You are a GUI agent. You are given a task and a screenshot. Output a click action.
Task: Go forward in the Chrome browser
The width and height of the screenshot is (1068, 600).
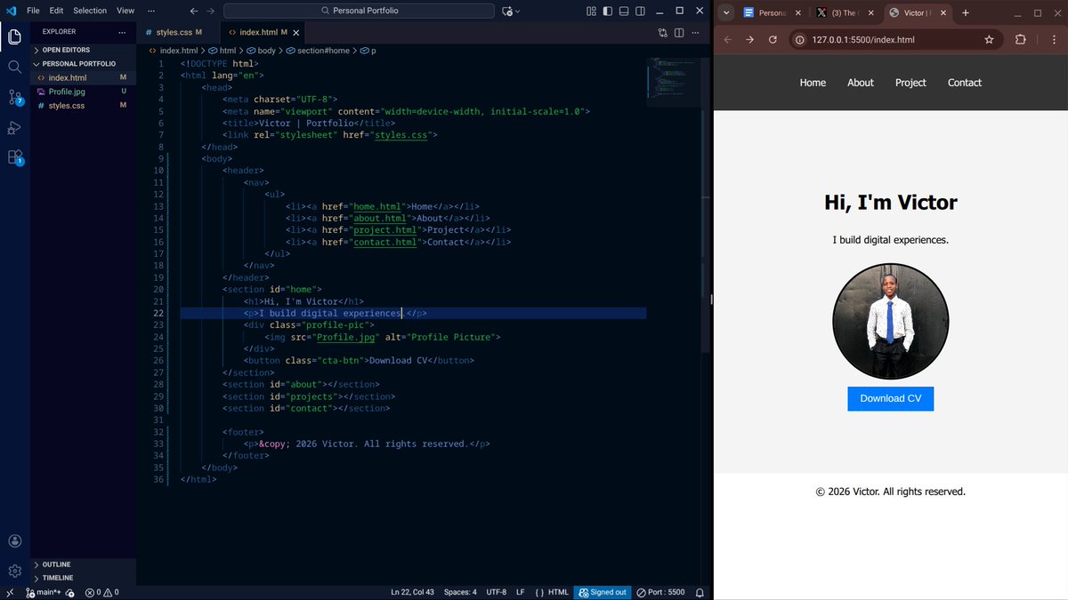pyautogui.click(x=749, y=39)
